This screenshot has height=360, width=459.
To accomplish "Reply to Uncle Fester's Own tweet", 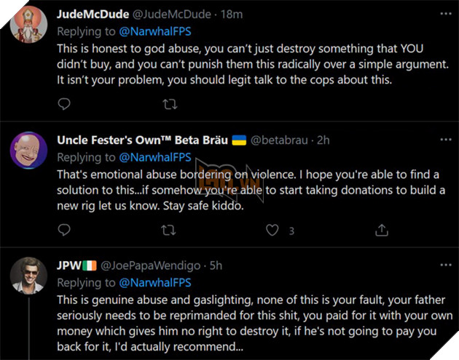I will 64,231.
